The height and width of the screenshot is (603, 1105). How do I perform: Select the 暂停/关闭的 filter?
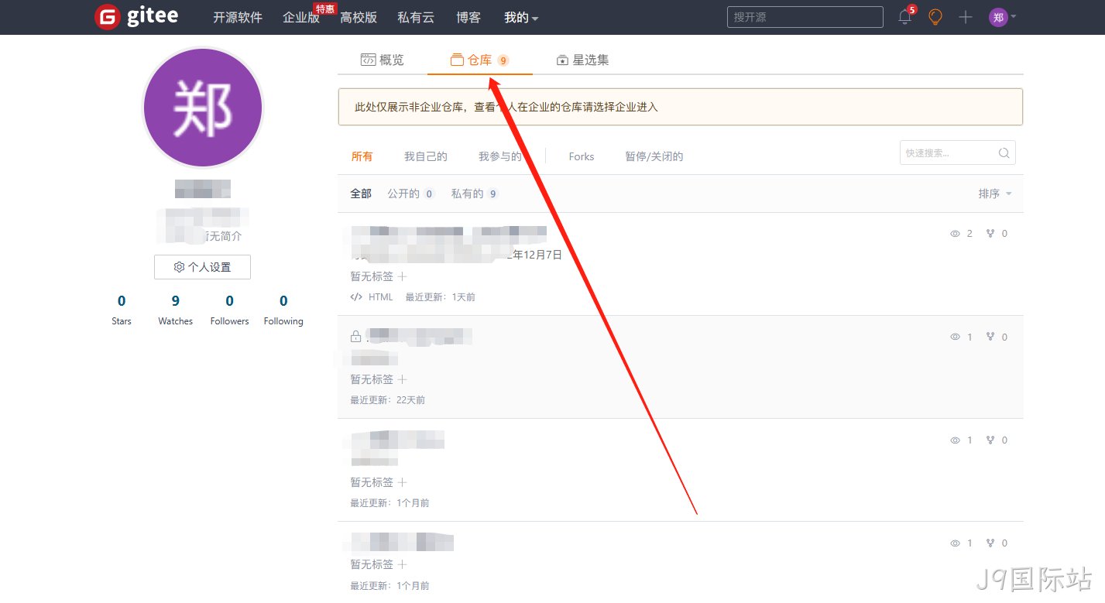coord(654,156)
